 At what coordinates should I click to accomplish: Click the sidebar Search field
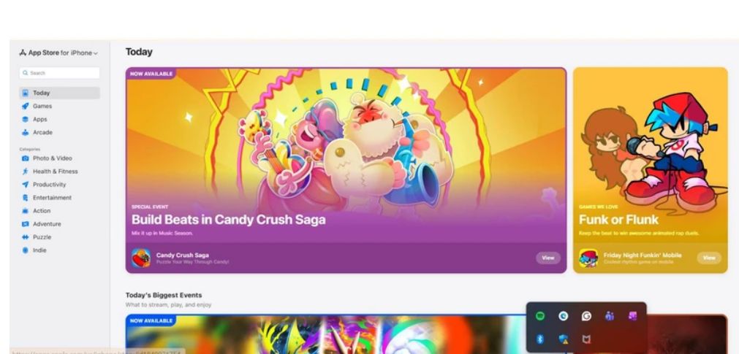coord(59,73)
